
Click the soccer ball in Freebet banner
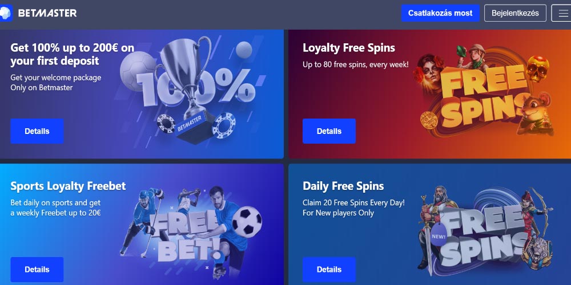[x=247, y=222]
